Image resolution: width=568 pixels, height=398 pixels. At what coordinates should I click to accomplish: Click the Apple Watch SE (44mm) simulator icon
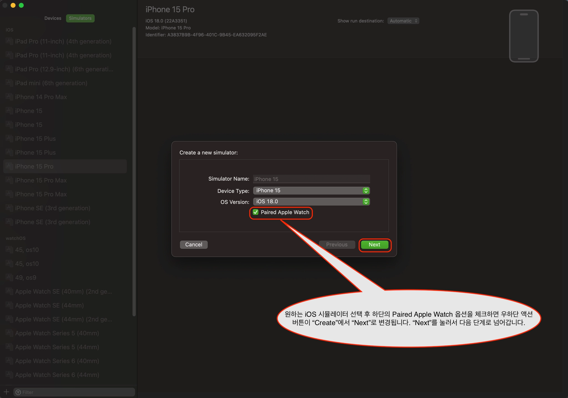tap(9, 305)
